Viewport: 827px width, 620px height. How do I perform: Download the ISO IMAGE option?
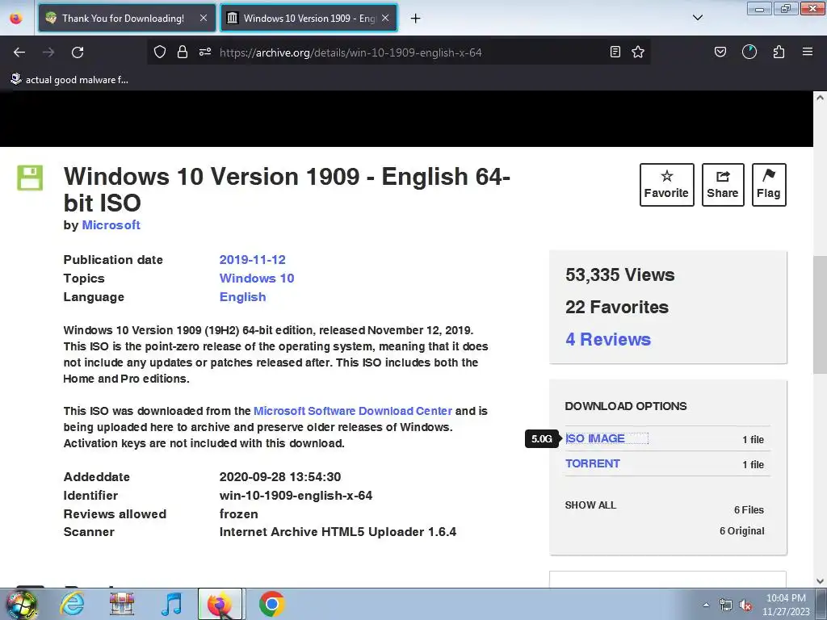click(595, 438)
